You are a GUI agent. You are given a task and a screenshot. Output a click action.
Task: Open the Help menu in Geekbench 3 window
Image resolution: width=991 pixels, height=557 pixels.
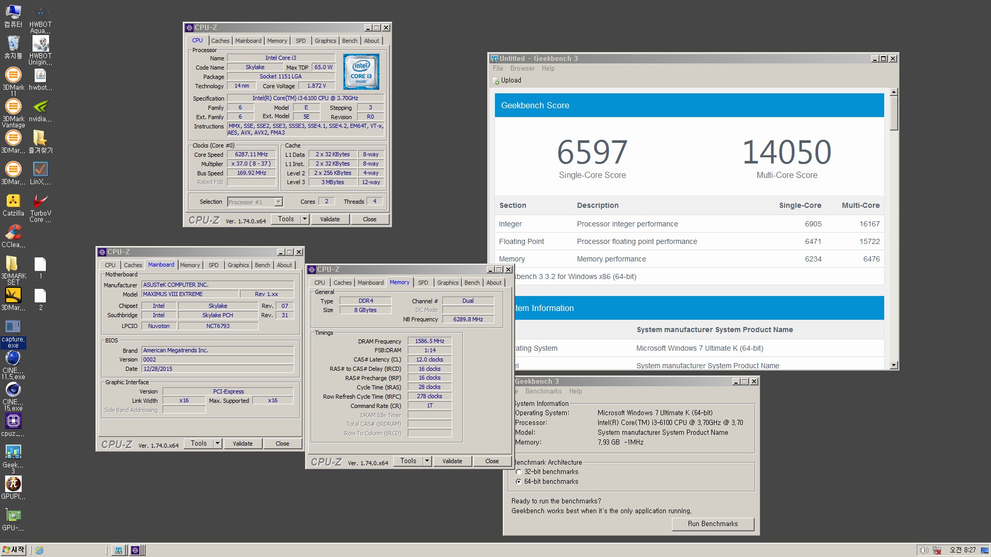coord(576,391)
